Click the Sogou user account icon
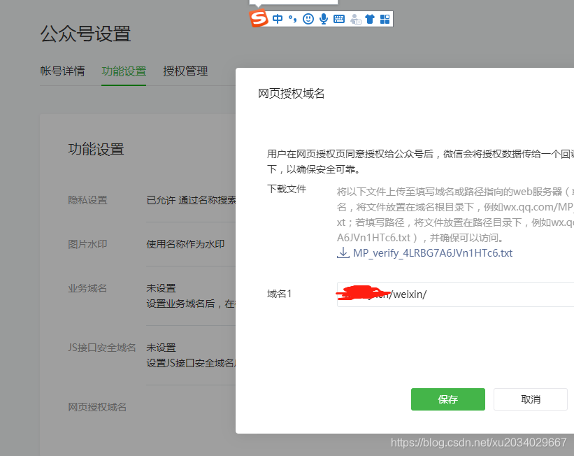The width and height of the screenshot is (574, 456). pyautogui.click(x=355, y=19)
